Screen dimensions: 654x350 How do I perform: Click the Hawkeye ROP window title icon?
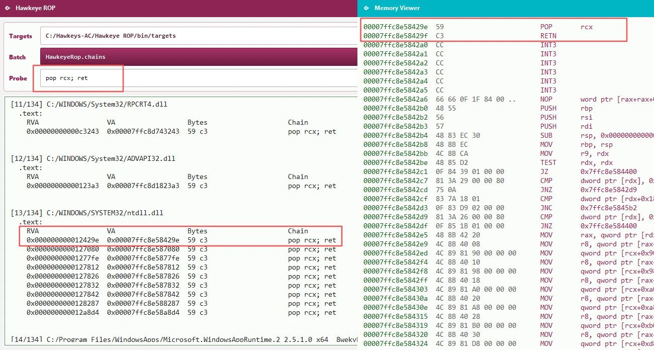7,8
